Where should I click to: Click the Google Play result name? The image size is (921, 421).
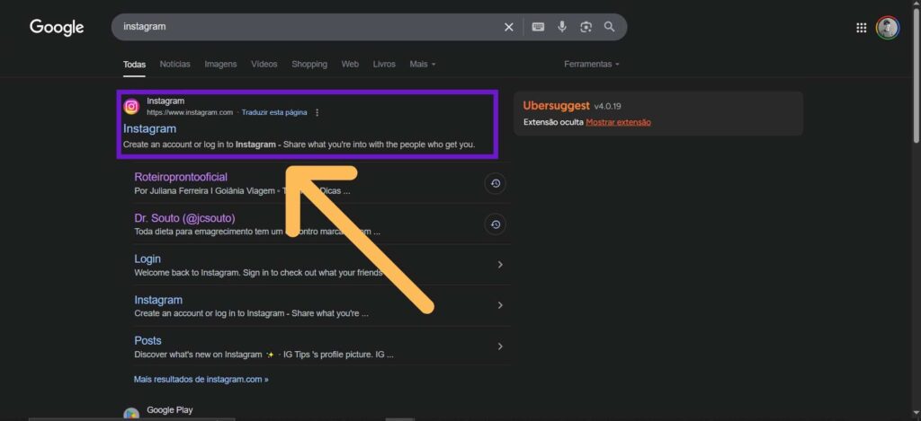[170, 410]
